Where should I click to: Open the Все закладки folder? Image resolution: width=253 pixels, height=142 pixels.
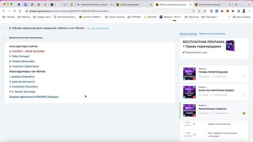pyautogui.click(x=242, y=17)
